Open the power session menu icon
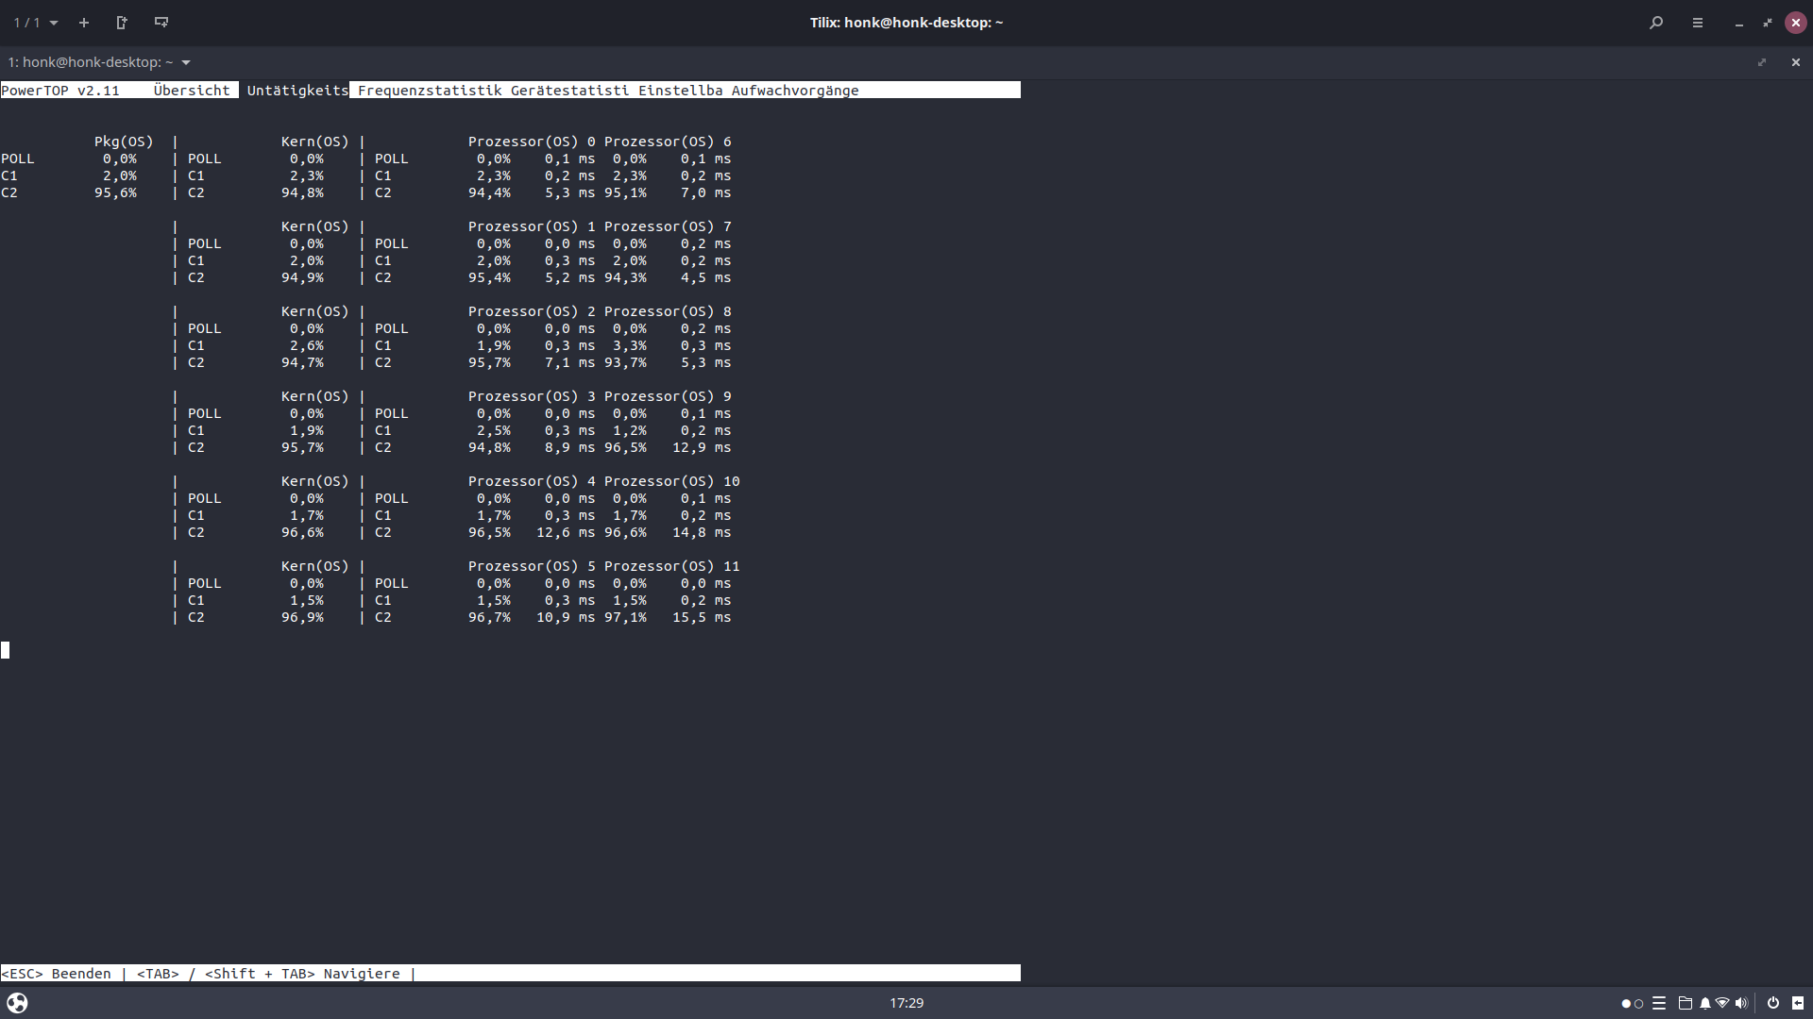This screenshot has height=1019, width=1813. (x=1773, y=1003)
